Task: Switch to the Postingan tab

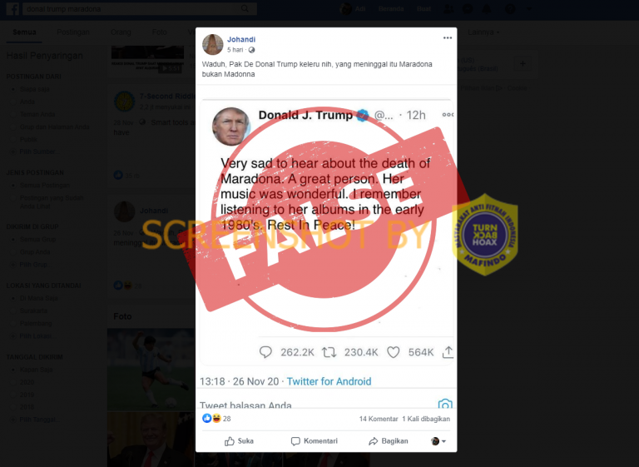Action: click(x=73, y=32)
